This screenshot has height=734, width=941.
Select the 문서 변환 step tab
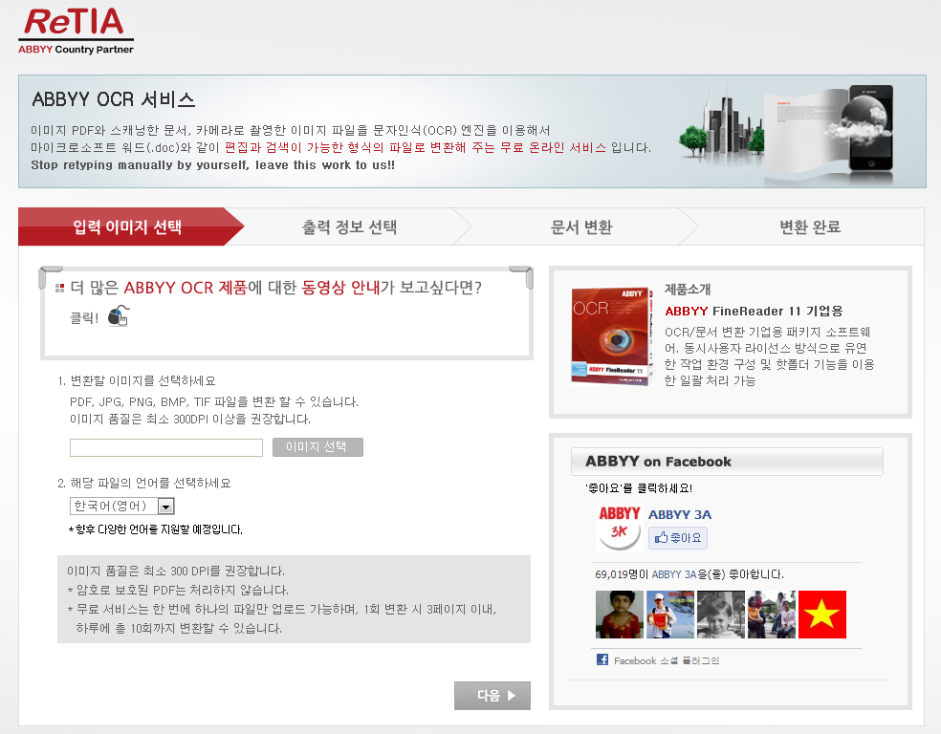click(581, 227)
